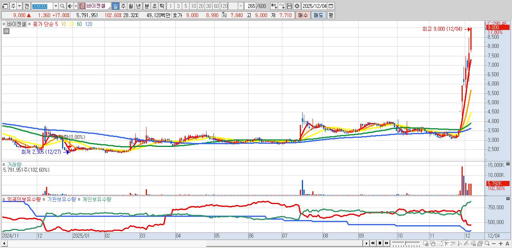Click the vertical crosshair line chart icon
Image resolution: width=512 pixels, height=248 pixels.
coord(460,243)
